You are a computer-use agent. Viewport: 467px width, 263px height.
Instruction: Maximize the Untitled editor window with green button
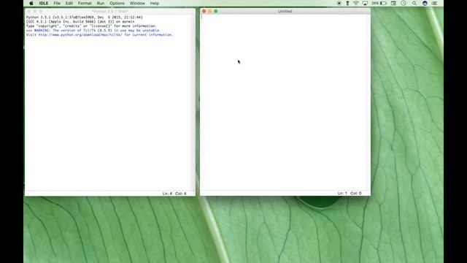(x=216, y=11)
